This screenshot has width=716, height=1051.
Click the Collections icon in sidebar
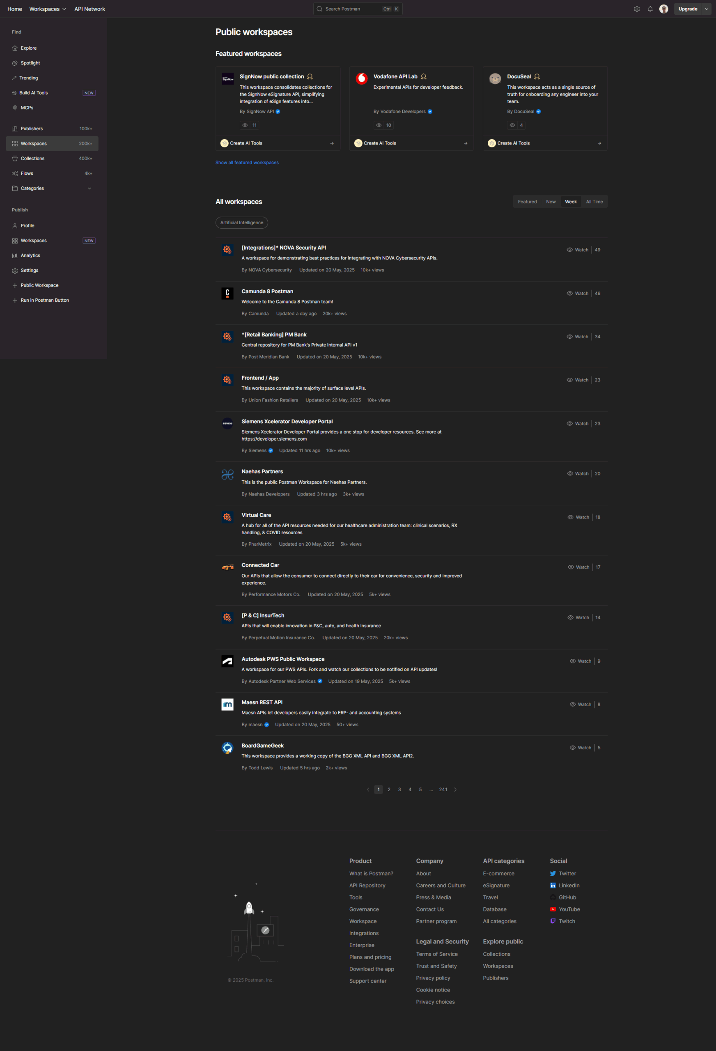tap(15, 158)
